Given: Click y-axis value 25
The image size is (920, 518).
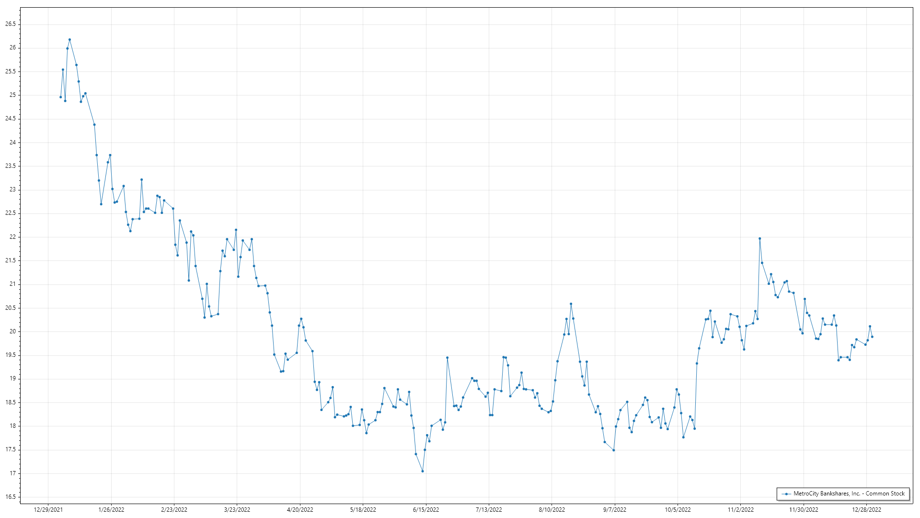Looking at the screenshot, I should click(x=13, y=95).
